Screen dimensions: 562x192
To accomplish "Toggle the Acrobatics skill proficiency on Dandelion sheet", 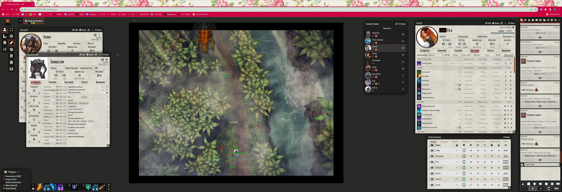I will pos(43,87).
